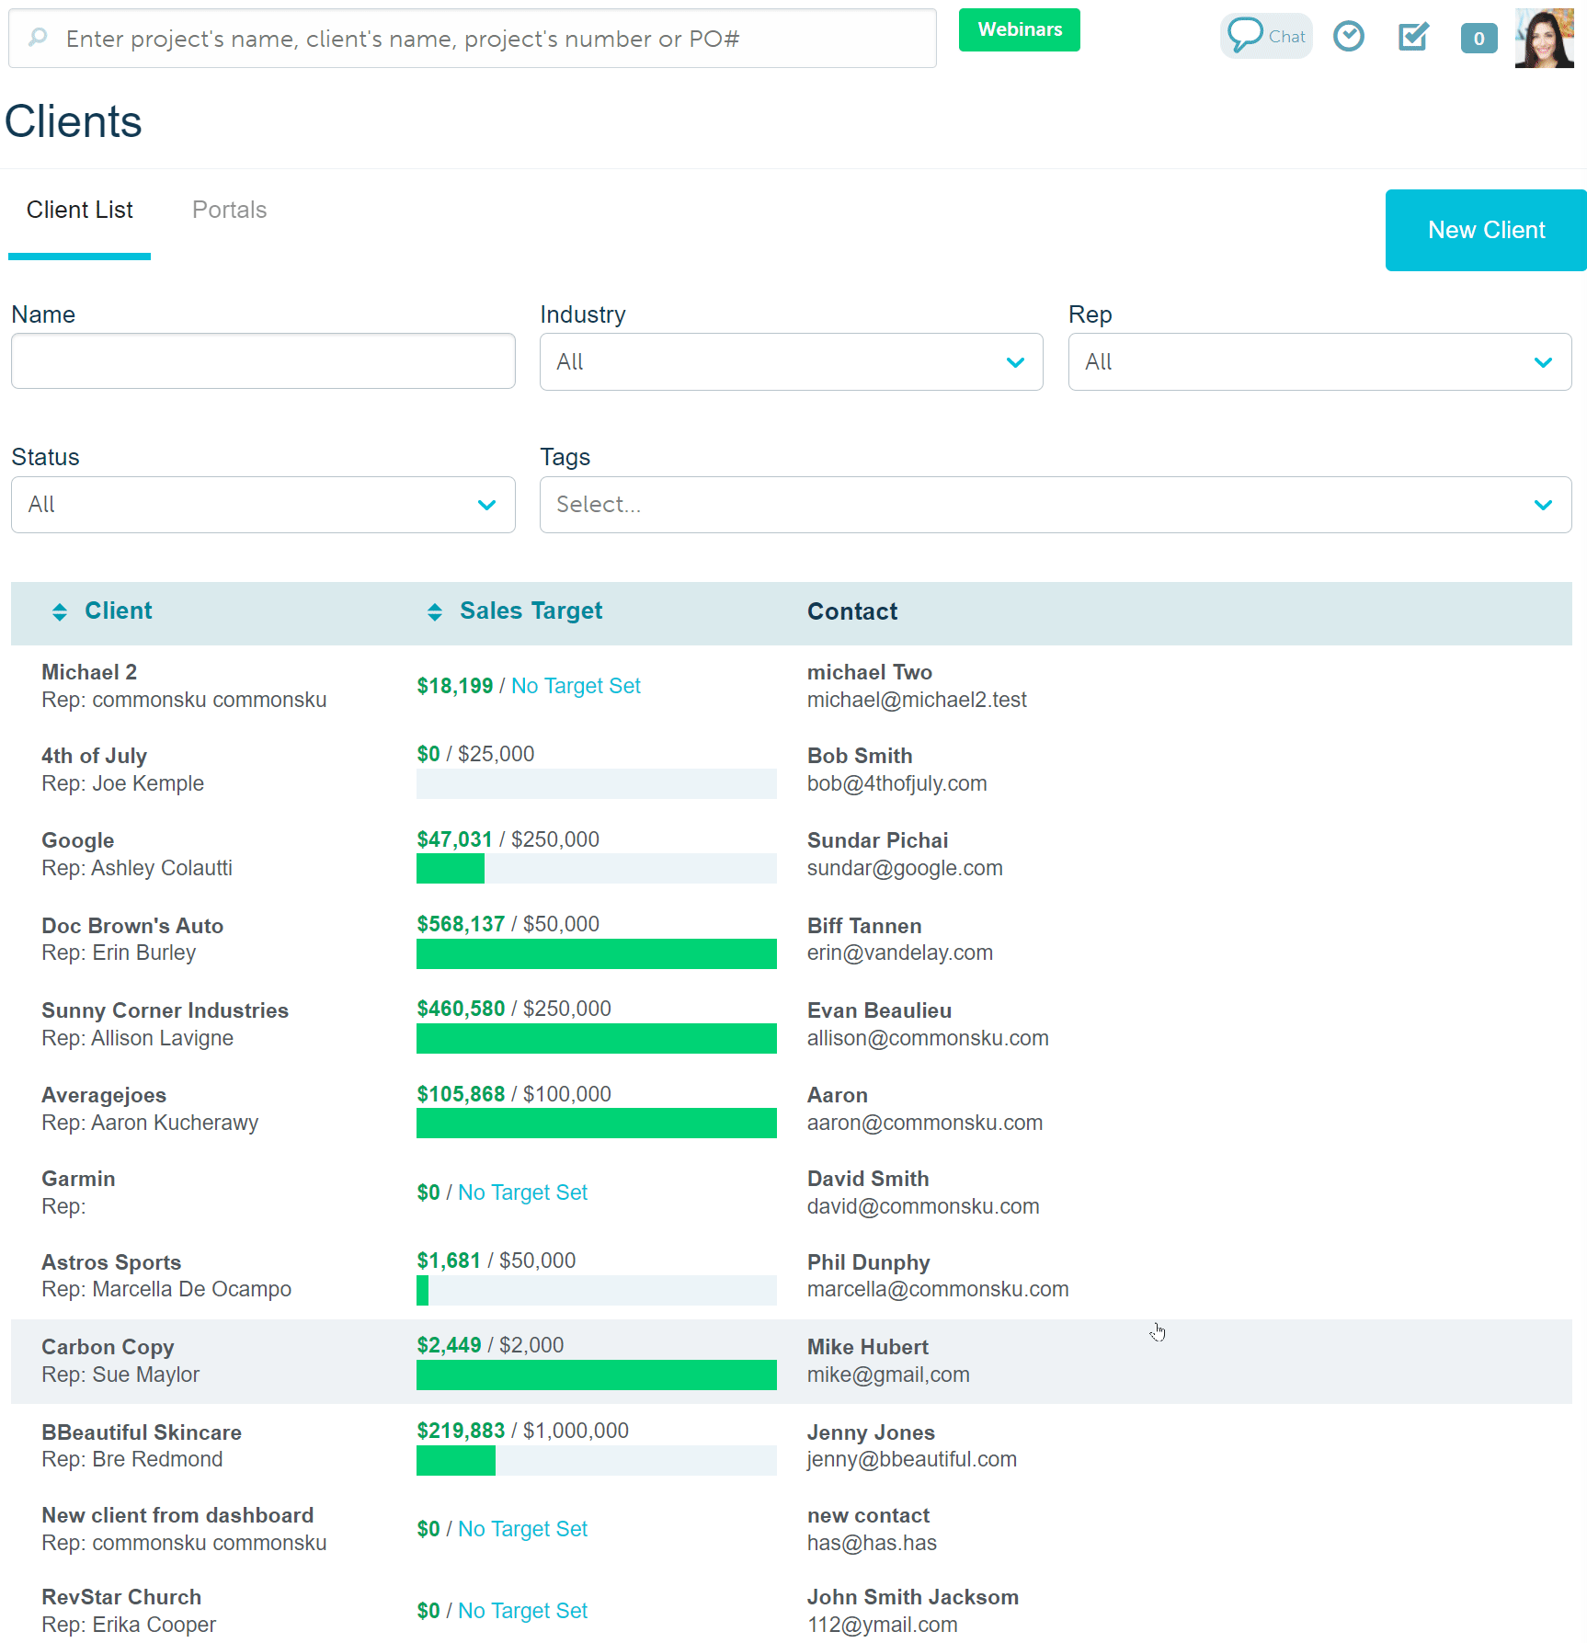1587x1643 pixels.
Task: Click Carbon Copy's sales progress bar
Action: pos(597,1375)
